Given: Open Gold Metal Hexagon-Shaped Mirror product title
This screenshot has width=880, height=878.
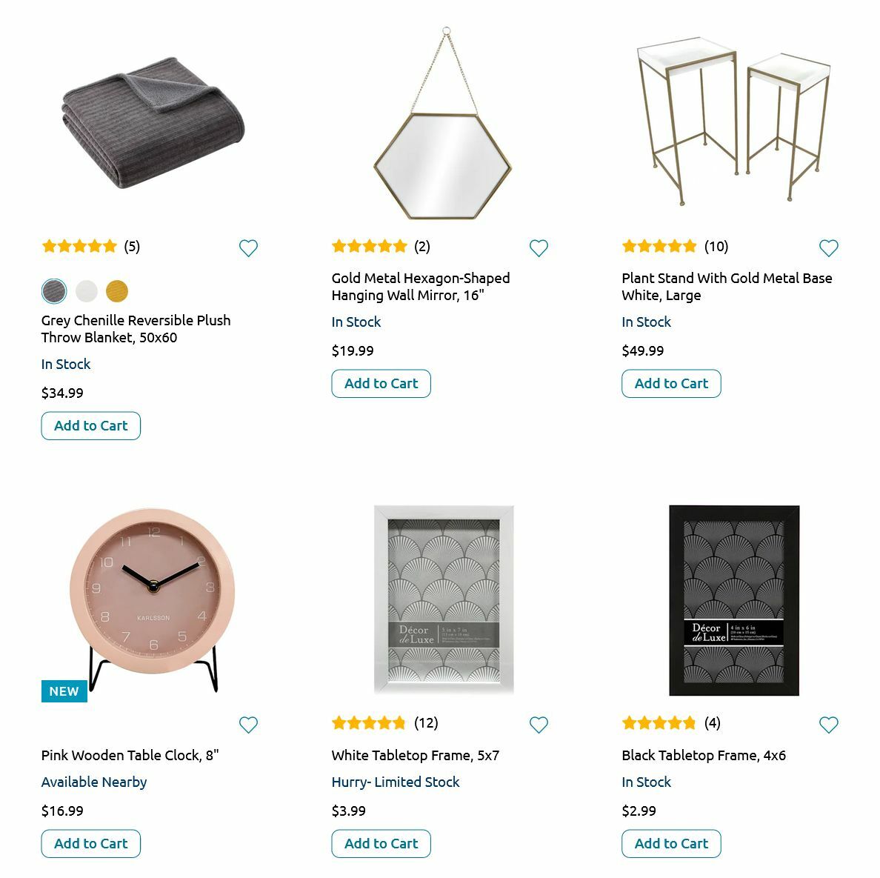Looking at the screenshot, I should [420, 287].
